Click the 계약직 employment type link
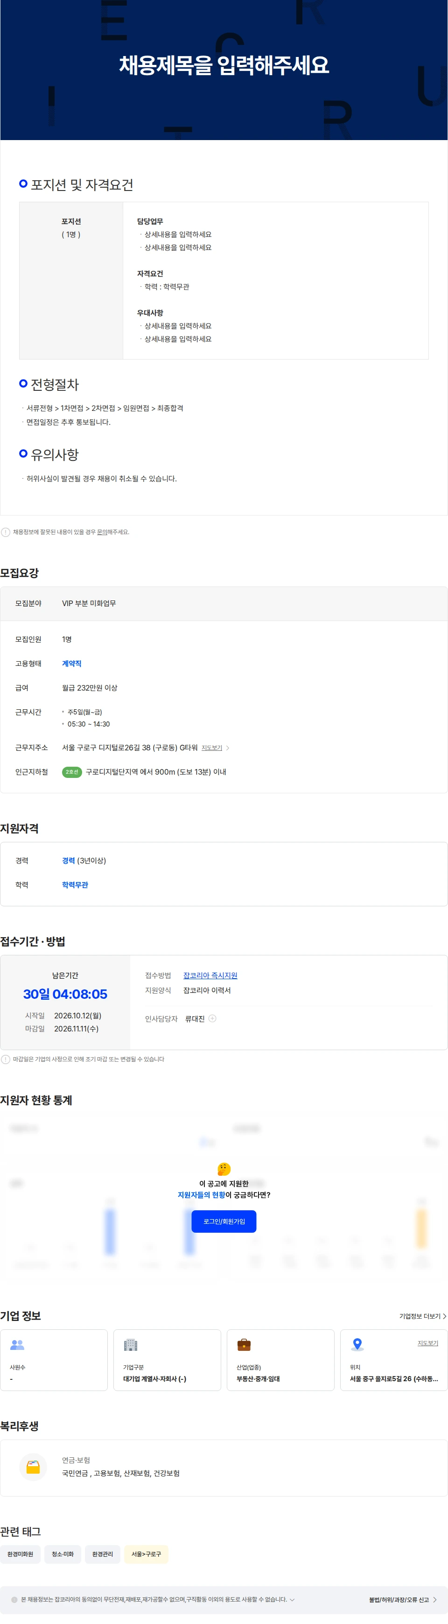The width and height of the screenshot is (448, 1624). [x=72, y=663]
